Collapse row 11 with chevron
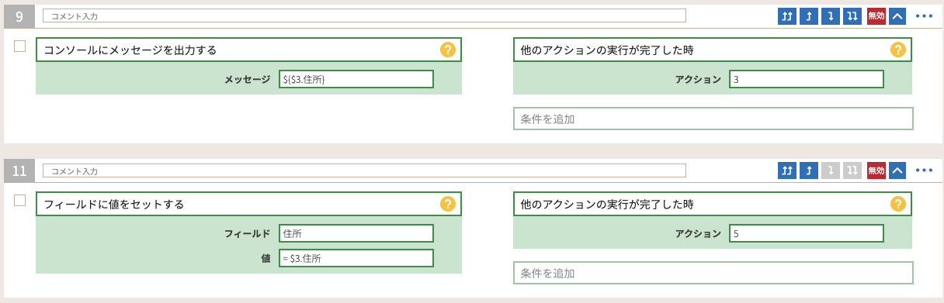The height and width of the screenshot is (303, 944). (x=897, y=170)
